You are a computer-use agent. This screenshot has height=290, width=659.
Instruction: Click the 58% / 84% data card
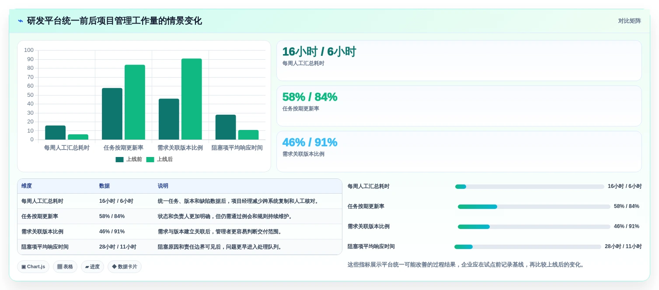click(x=459, y=106)
